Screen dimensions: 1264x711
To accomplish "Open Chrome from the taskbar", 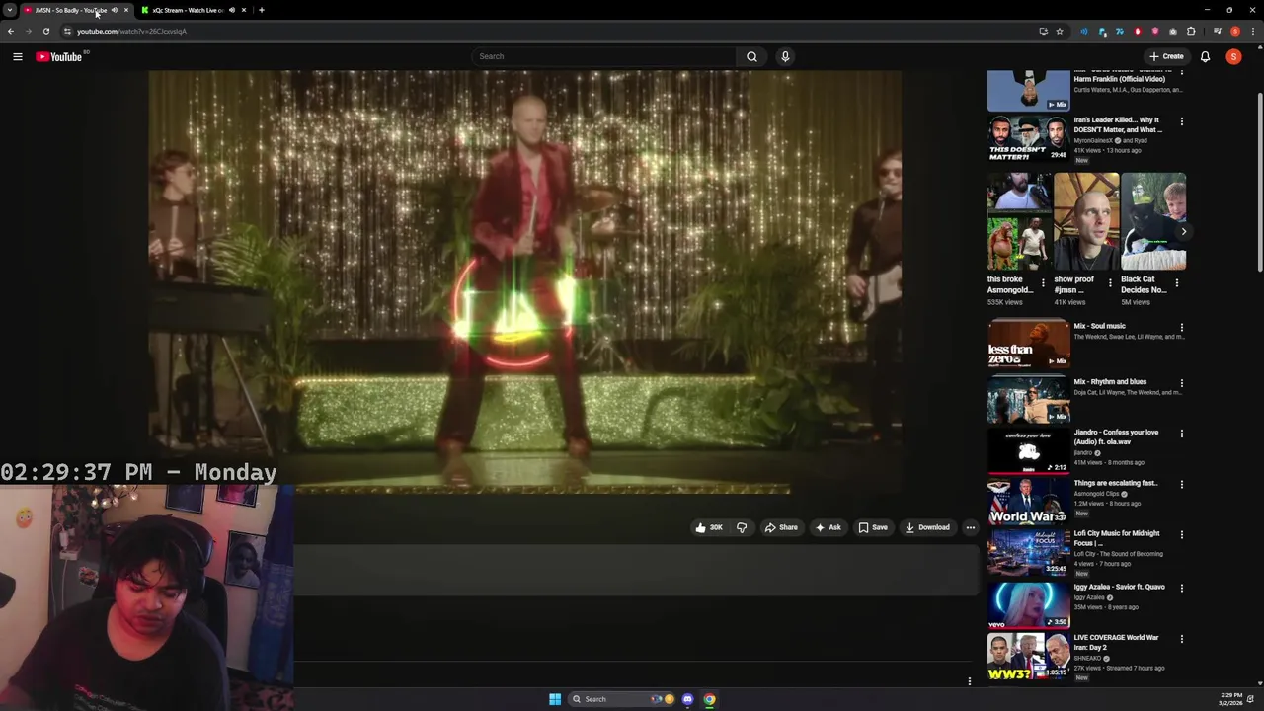I will [709, 699].
